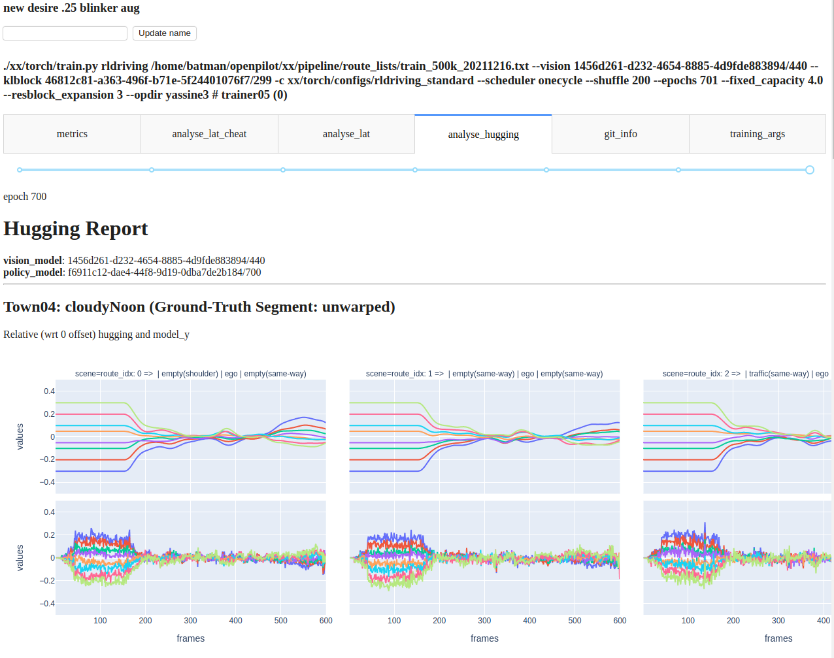Click the route 0 upper hugging plot
This screenshot has height=658, width=834.
[191, 436]
